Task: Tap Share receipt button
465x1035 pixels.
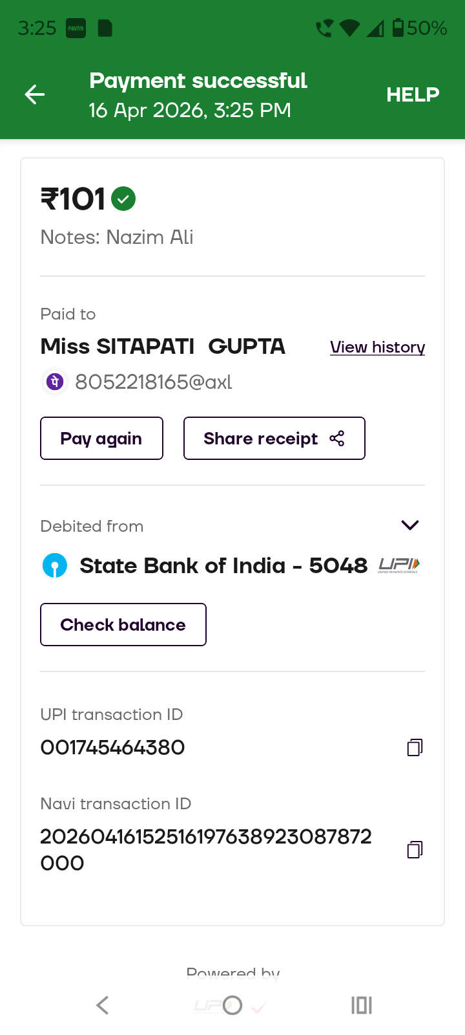Action: point(274,439)
